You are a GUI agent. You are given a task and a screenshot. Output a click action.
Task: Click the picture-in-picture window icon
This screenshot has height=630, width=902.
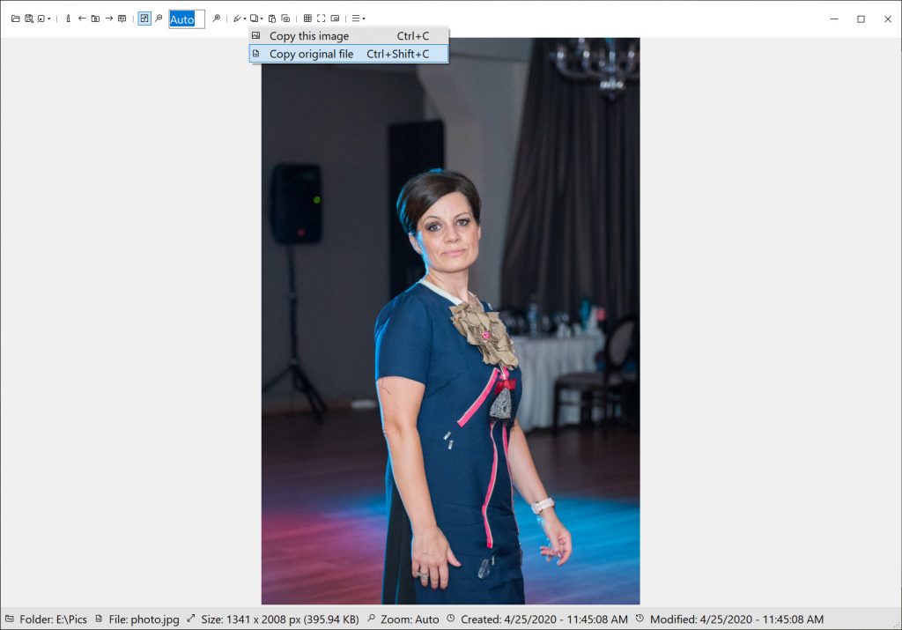click(x=335, y=19)
